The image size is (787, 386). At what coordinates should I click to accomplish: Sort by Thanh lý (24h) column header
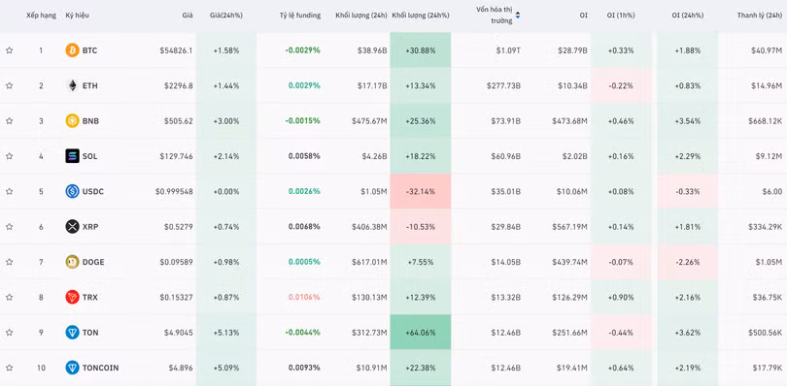760,16
